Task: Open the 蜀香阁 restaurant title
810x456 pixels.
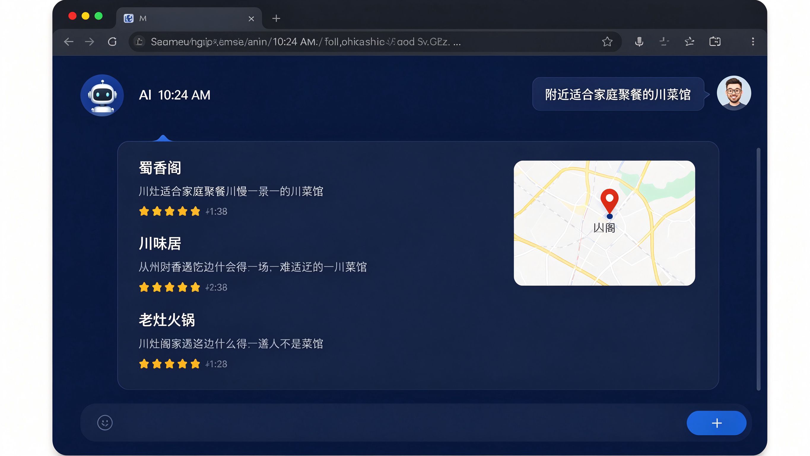Action: click(160, 168)
